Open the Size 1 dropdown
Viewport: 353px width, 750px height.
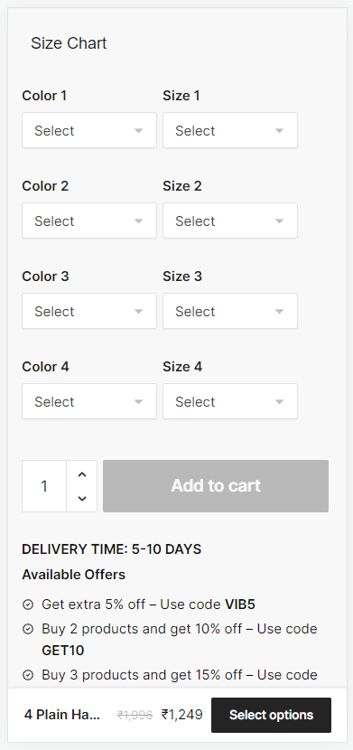[230, 130]
